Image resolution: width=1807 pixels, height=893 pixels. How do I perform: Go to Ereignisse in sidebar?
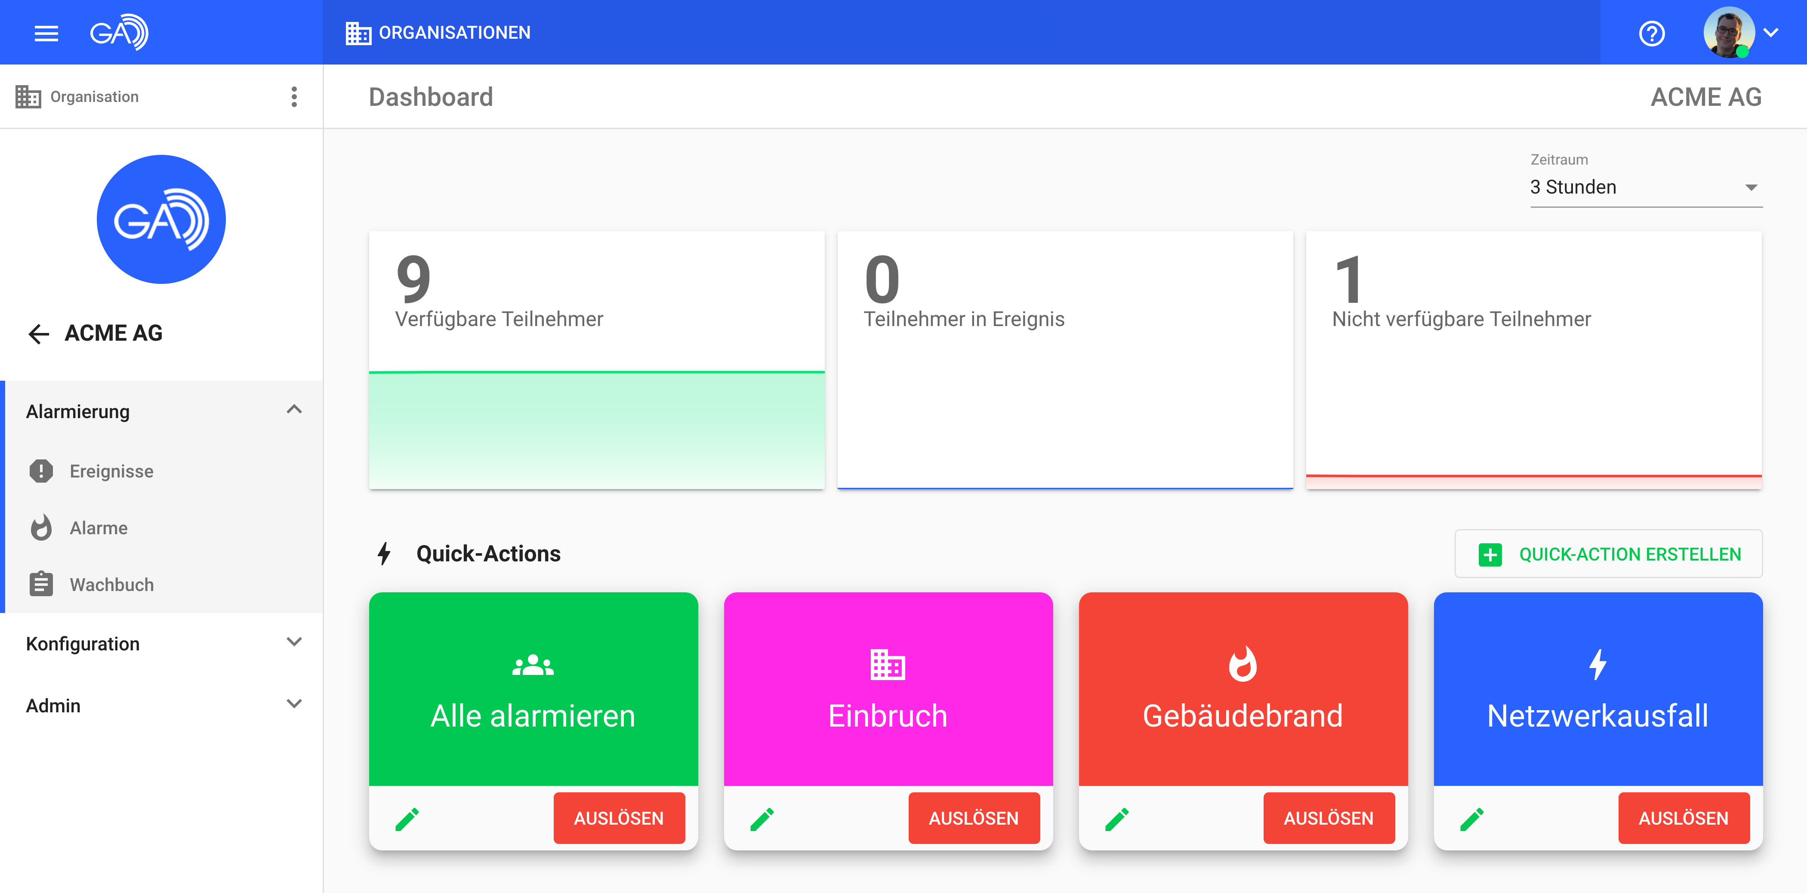[111, 471]
